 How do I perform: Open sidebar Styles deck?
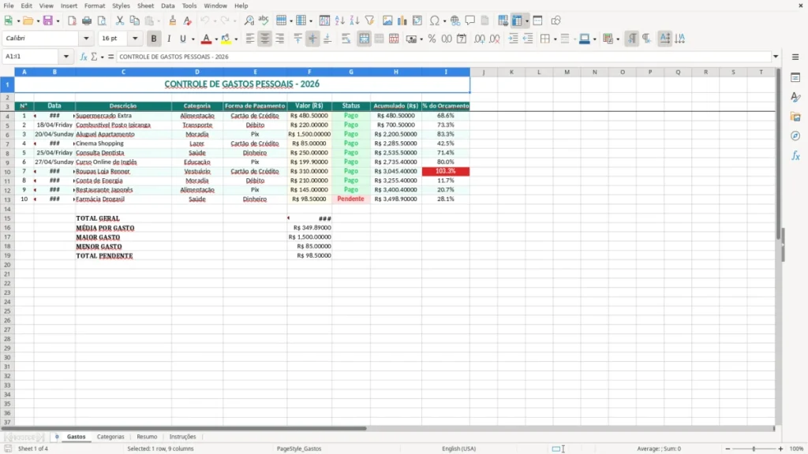(795, 97)
